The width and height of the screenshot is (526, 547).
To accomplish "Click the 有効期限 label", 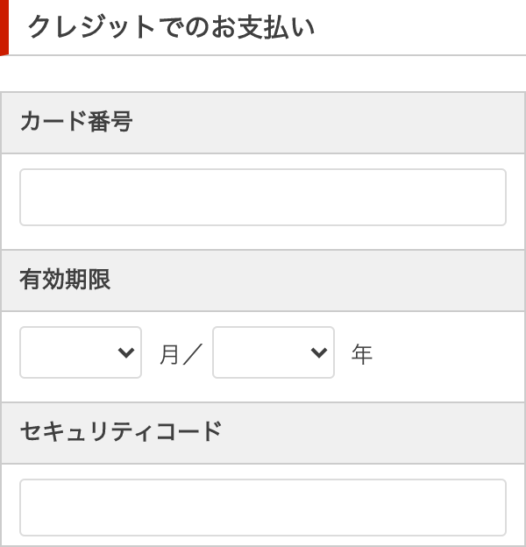I will [65, 280].
